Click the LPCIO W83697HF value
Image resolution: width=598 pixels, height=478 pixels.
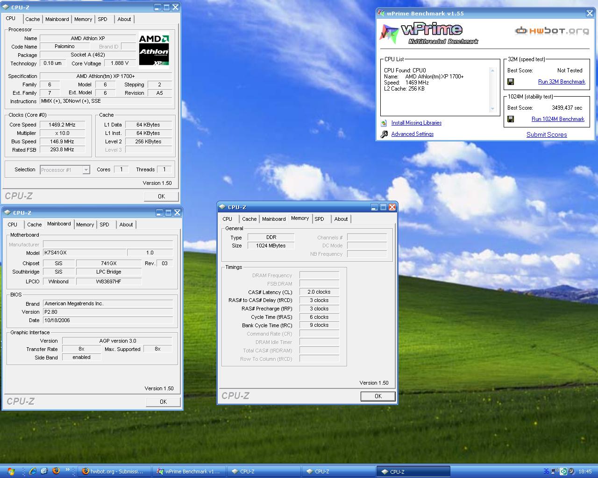click(x=109, y=281)
